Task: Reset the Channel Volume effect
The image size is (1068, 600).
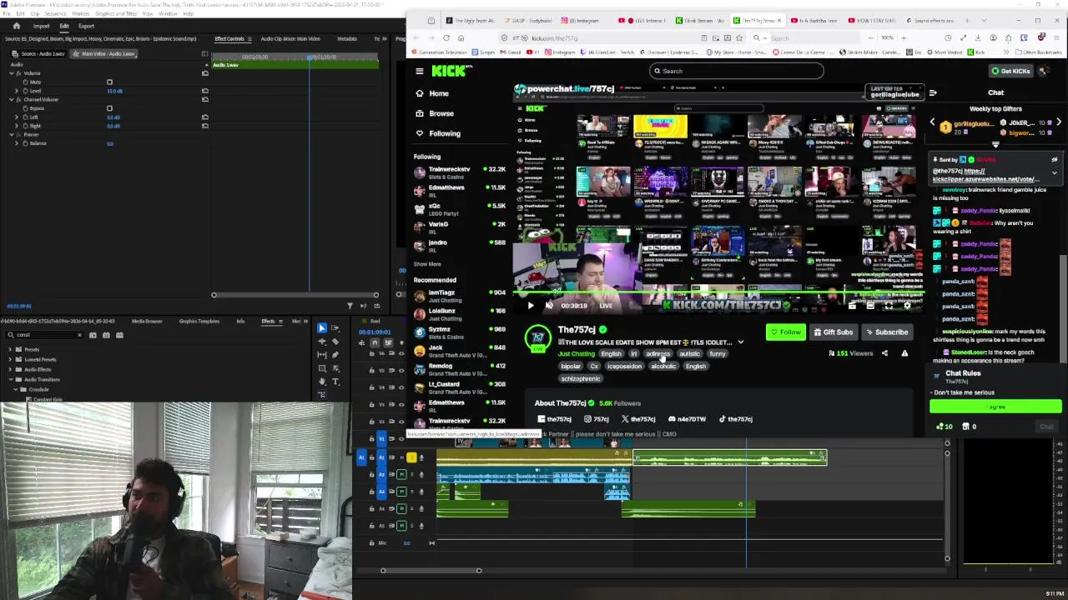Action: 205,99
